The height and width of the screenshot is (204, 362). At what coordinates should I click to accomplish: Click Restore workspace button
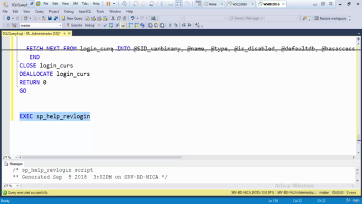(330, 18)
